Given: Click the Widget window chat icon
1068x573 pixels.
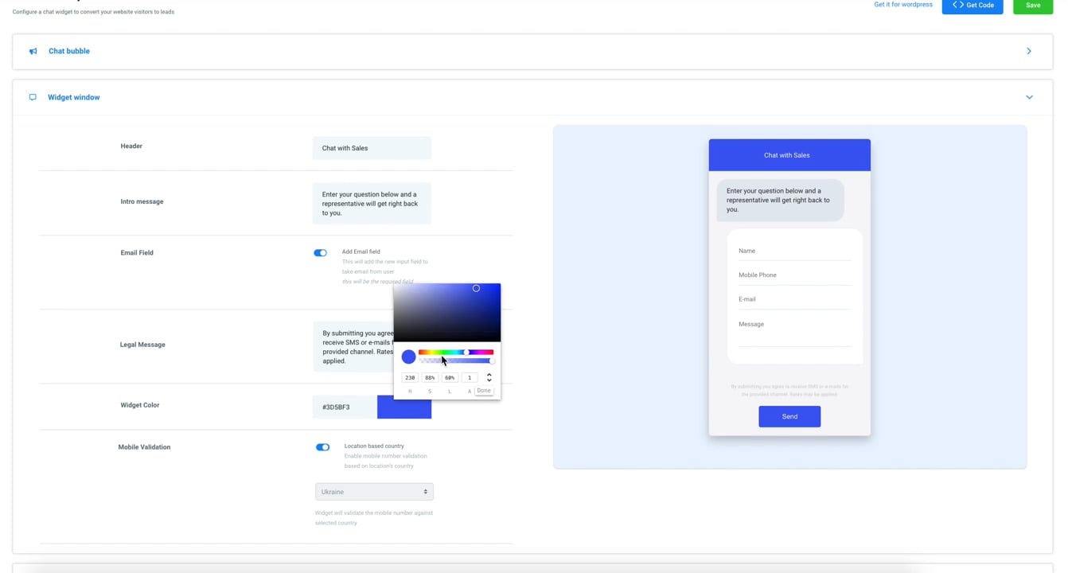Looking at the screenshot, I should pyautogui.click(x=33, y=97).
